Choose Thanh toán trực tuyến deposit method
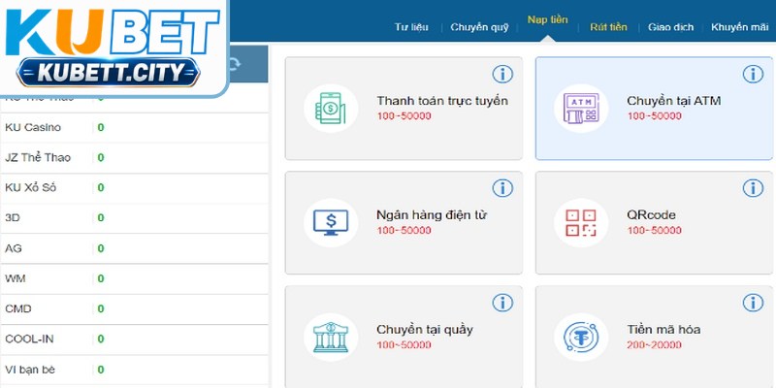The height and width of the screenshot is (388, 776). coord(404,109)
